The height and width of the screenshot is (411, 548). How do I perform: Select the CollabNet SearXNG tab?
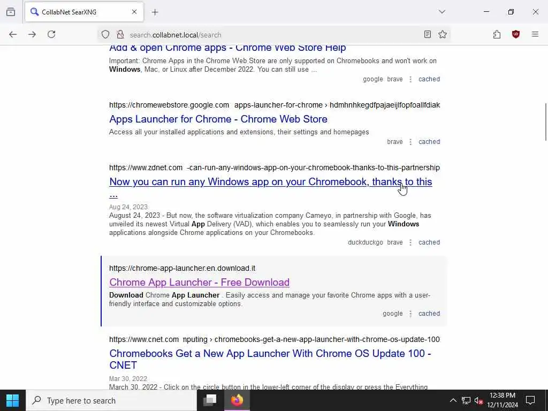click(84, 12)
